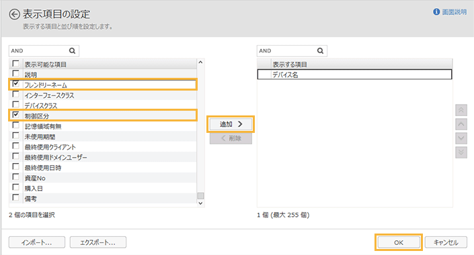Image resolution: width=474 pixels, height=255 pixels.
Task: Click the 追加 add button
Action: [231, 124]
